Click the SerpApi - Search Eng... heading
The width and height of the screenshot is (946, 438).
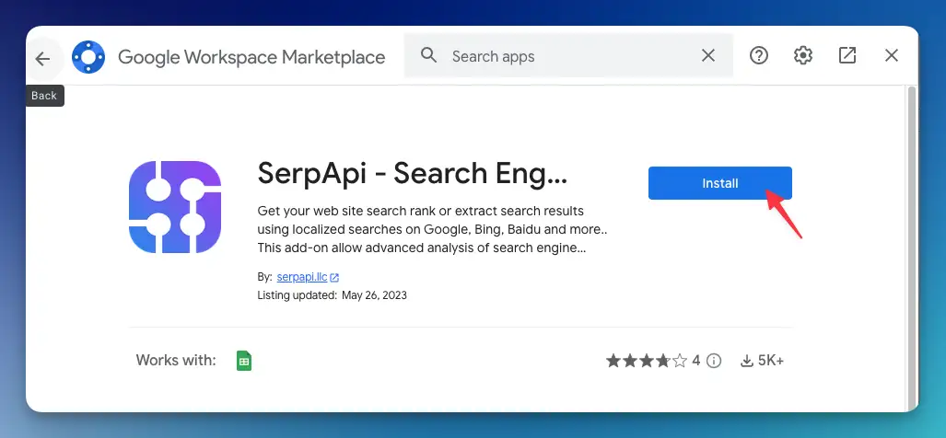[x=412, y=174]
